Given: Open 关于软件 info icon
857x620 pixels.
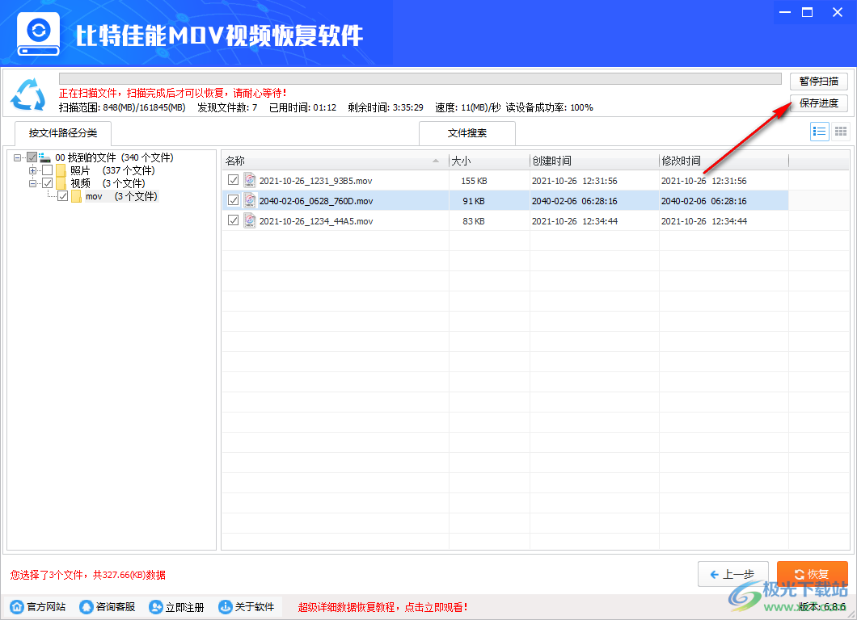Looking at the screenshot, I should pos(223,606).
